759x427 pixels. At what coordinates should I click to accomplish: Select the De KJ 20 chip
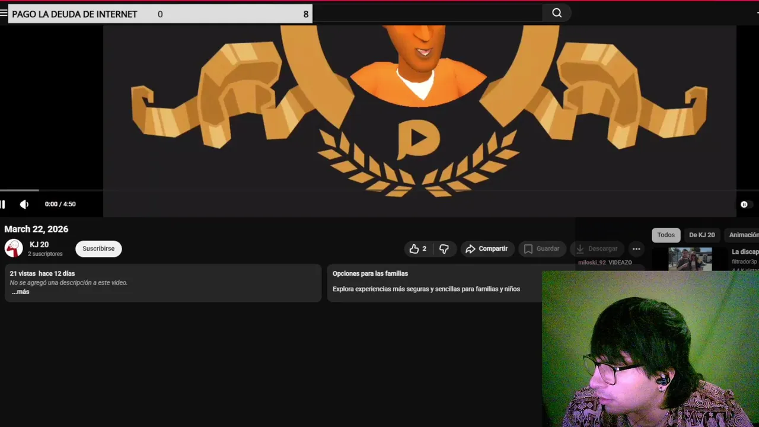[x=702, y=235]
